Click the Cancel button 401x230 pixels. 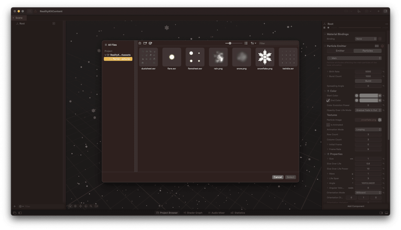coord(278,177)
